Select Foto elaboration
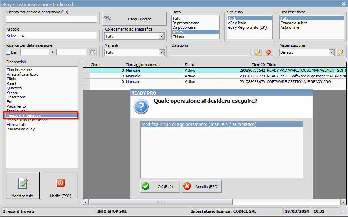 [x=42, y=102]
